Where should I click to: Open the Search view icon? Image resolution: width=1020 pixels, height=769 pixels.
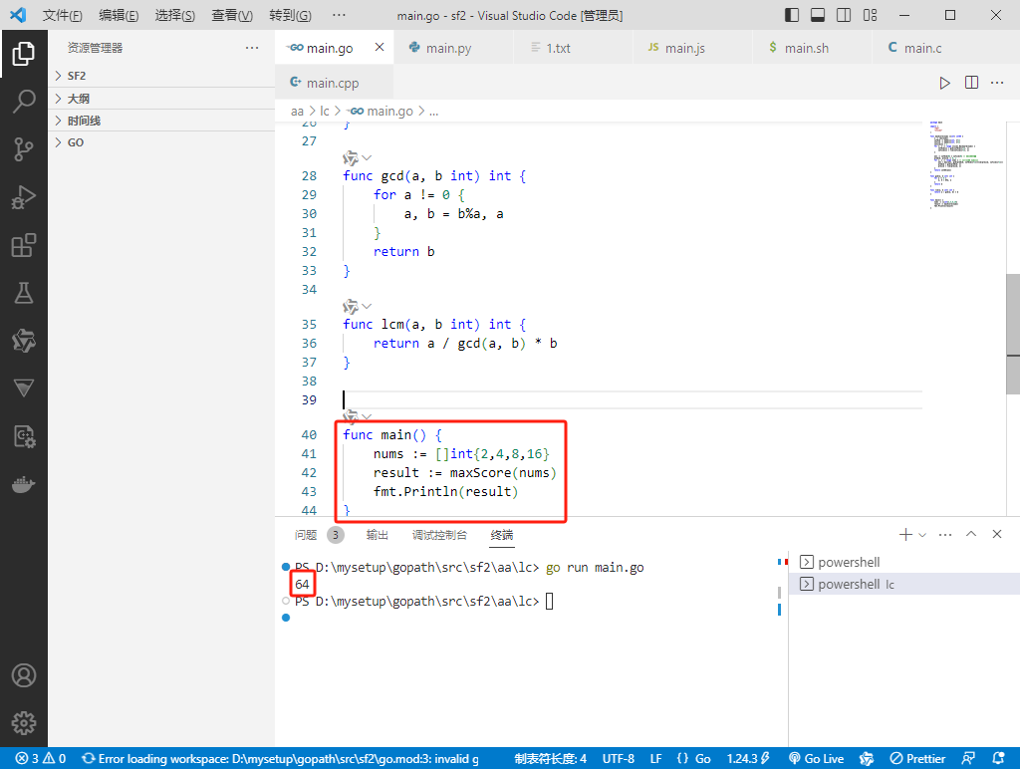[x=24, y=102]
